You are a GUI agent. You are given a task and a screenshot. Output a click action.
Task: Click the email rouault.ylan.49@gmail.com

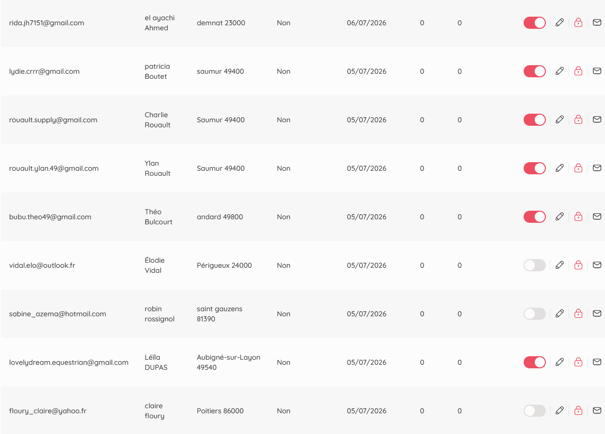(x=54, y=169)
